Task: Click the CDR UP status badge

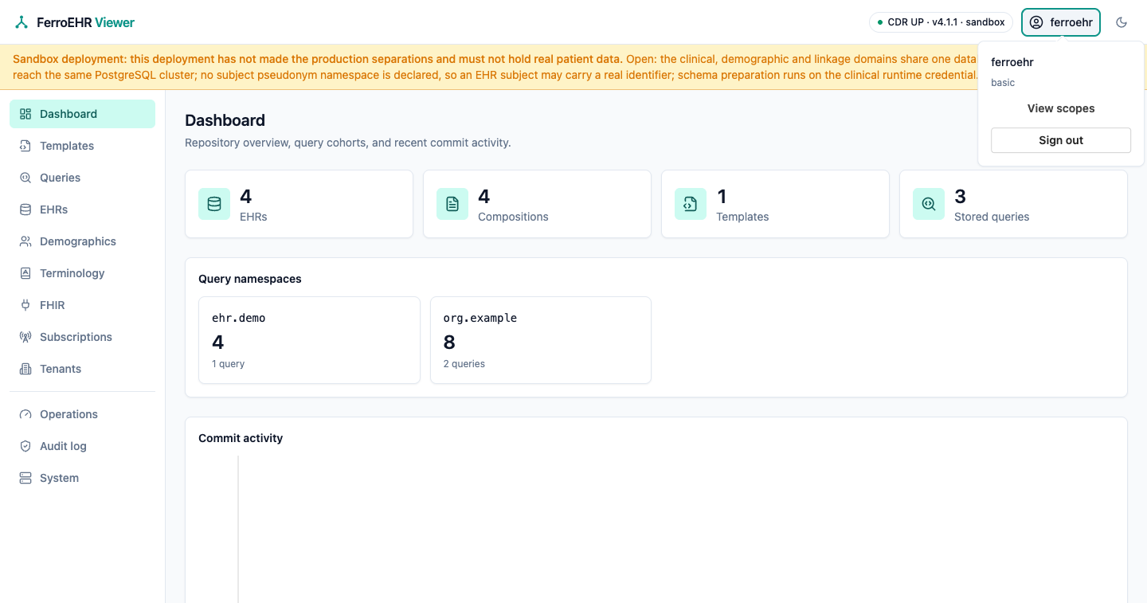Action: [x=941, y=22]
